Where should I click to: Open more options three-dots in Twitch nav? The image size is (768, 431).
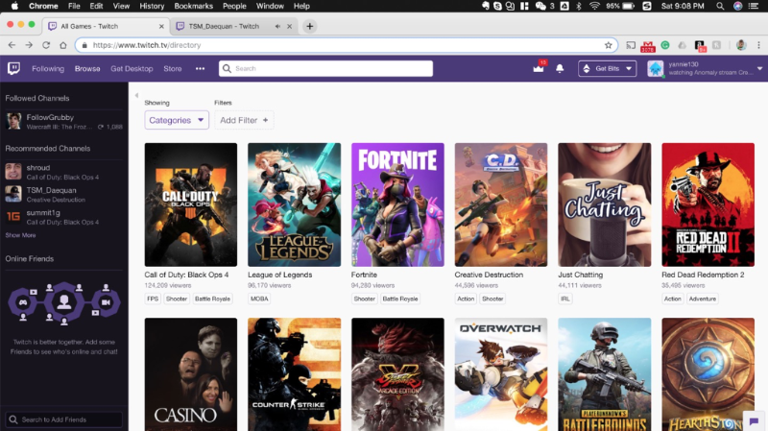(x=200, y=68)
